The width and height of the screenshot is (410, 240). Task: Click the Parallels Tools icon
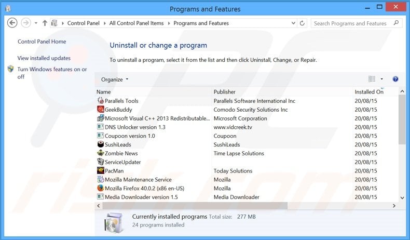coord(100,100)
